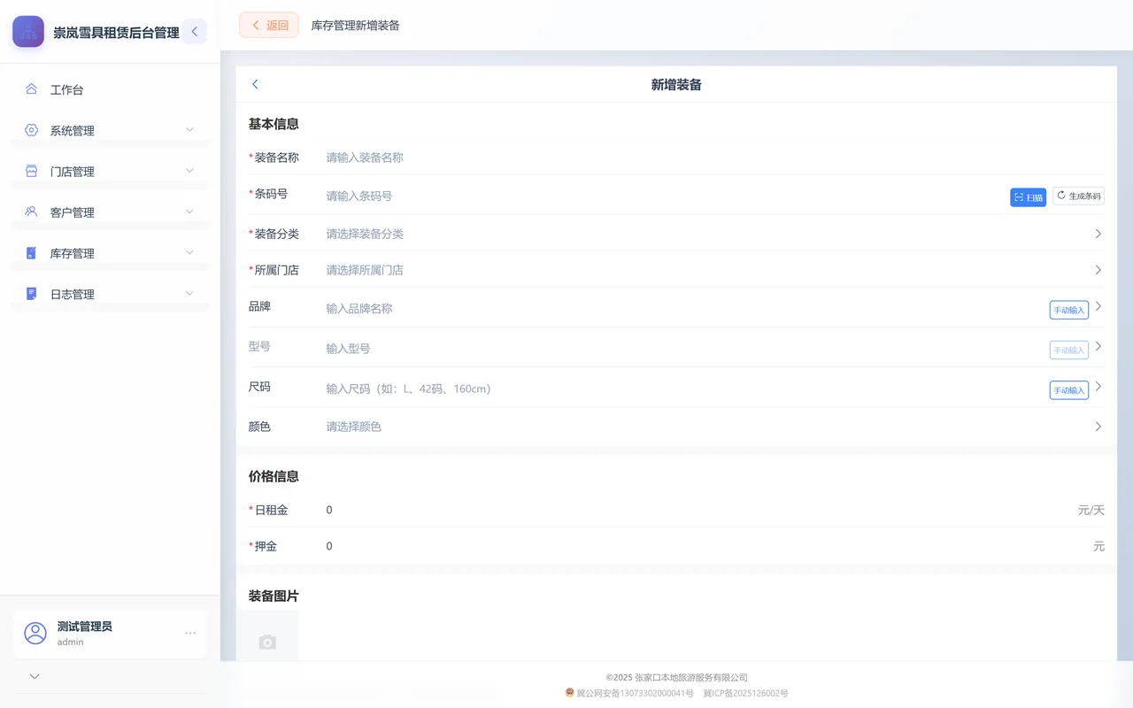The width and height of the screenshot is (1133, 708).
Task: Click the 系统管理 gear icon
Action: click(31, 130)
